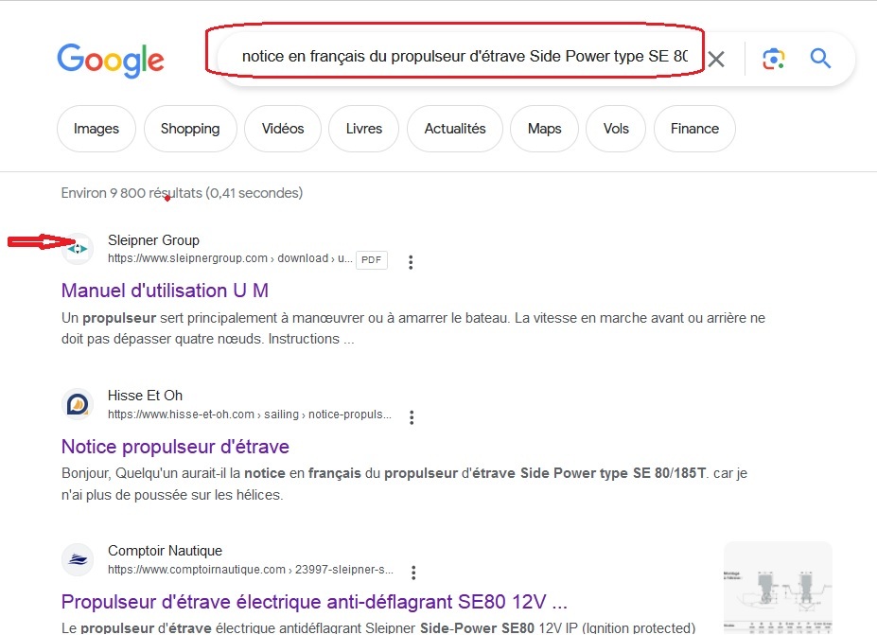Open the "Propulseur d'étrave électrique anti-déflagrant SE80" result

[x=314, y=602]
